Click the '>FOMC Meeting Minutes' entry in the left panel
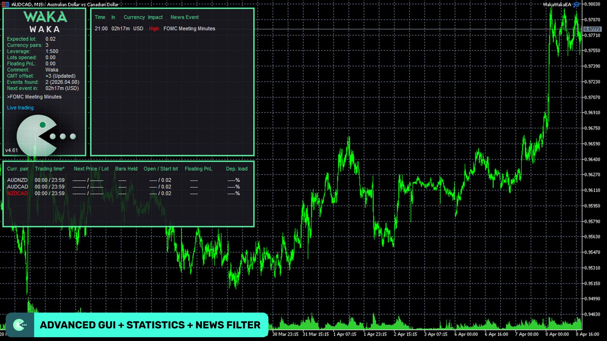The image size is (607, 341). tap(34, 97)
